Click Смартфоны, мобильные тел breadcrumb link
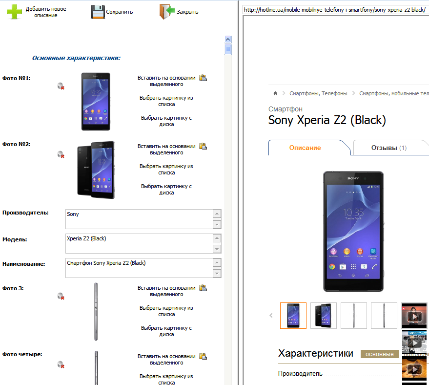The image size is (429, 385). (394, 93)
